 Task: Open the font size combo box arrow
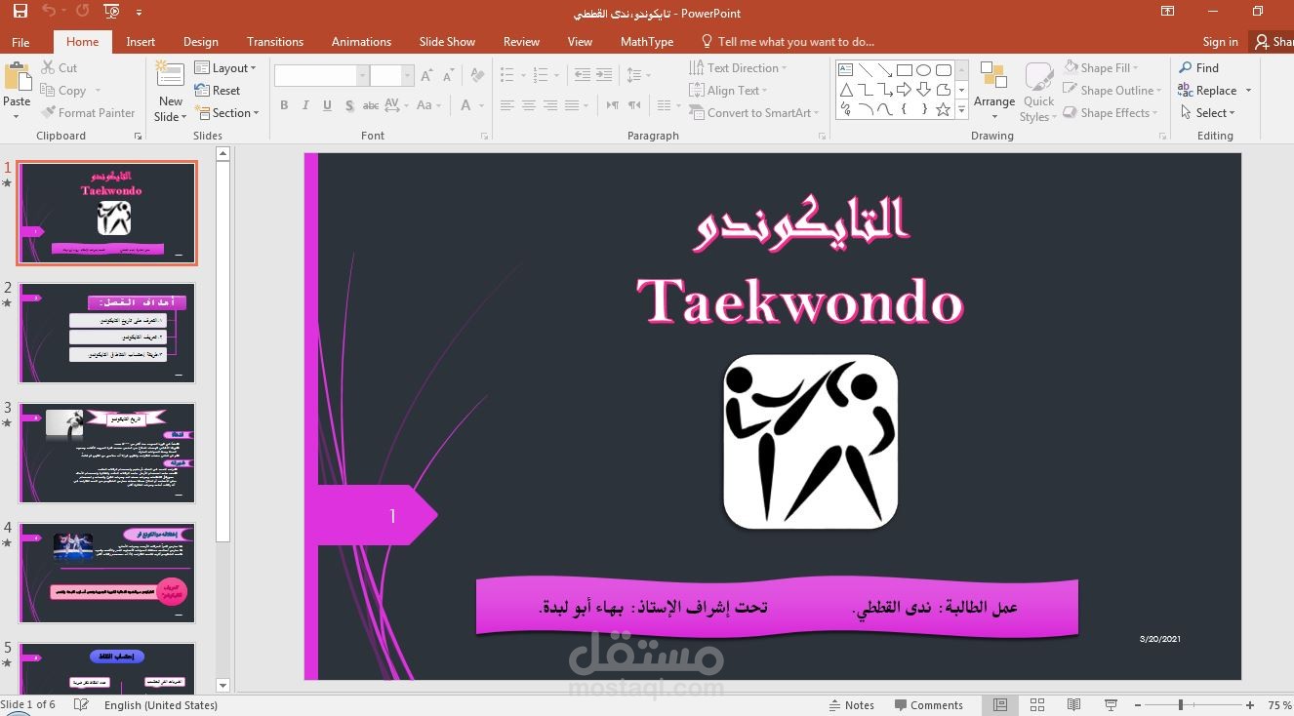tap(409, 76)
